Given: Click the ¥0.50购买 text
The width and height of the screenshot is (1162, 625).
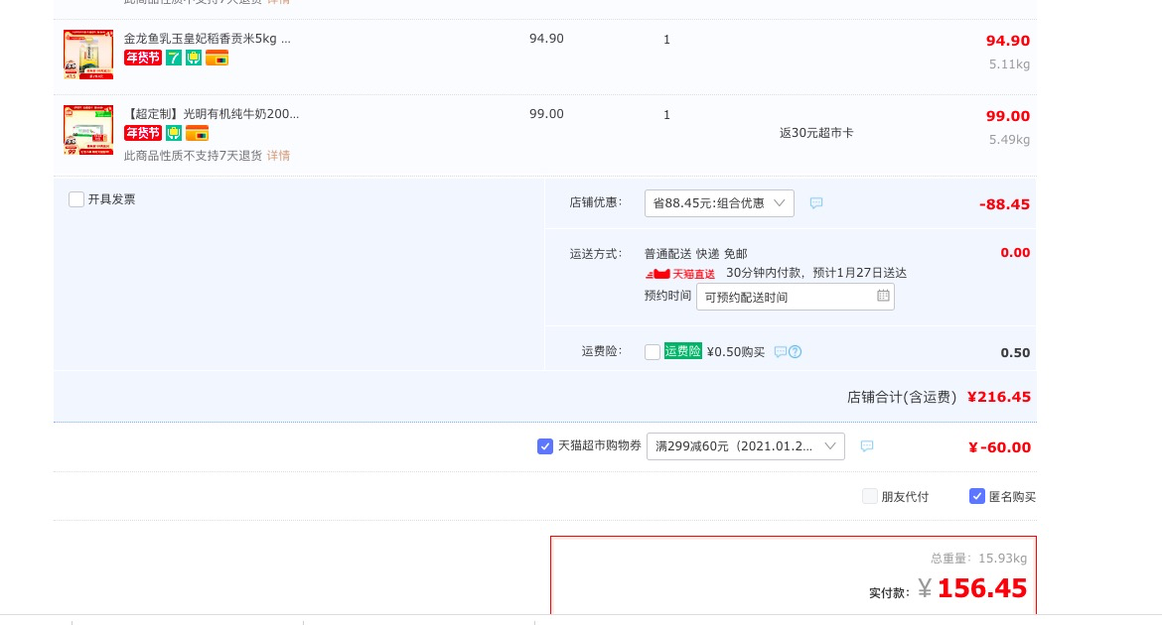Looking at the screenshot, I should [x=736, y=352].
